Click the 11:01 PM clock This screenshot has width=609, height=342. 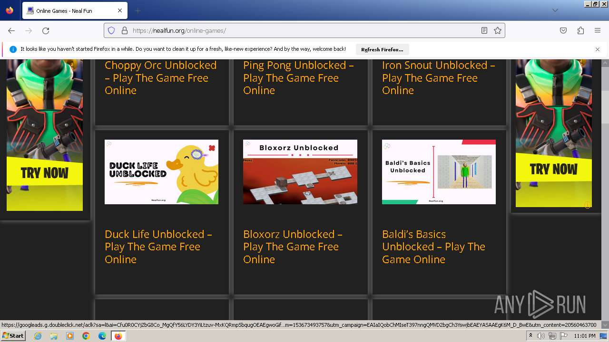(x=584, y=336)
